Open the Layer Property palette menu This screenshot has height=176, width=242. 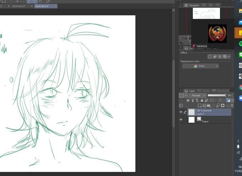click(181, 47)
